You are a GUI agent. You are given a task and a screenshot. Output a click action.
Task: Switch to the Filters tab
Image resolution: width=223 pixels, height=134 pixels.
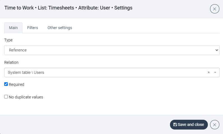click(x=33, y=28)
